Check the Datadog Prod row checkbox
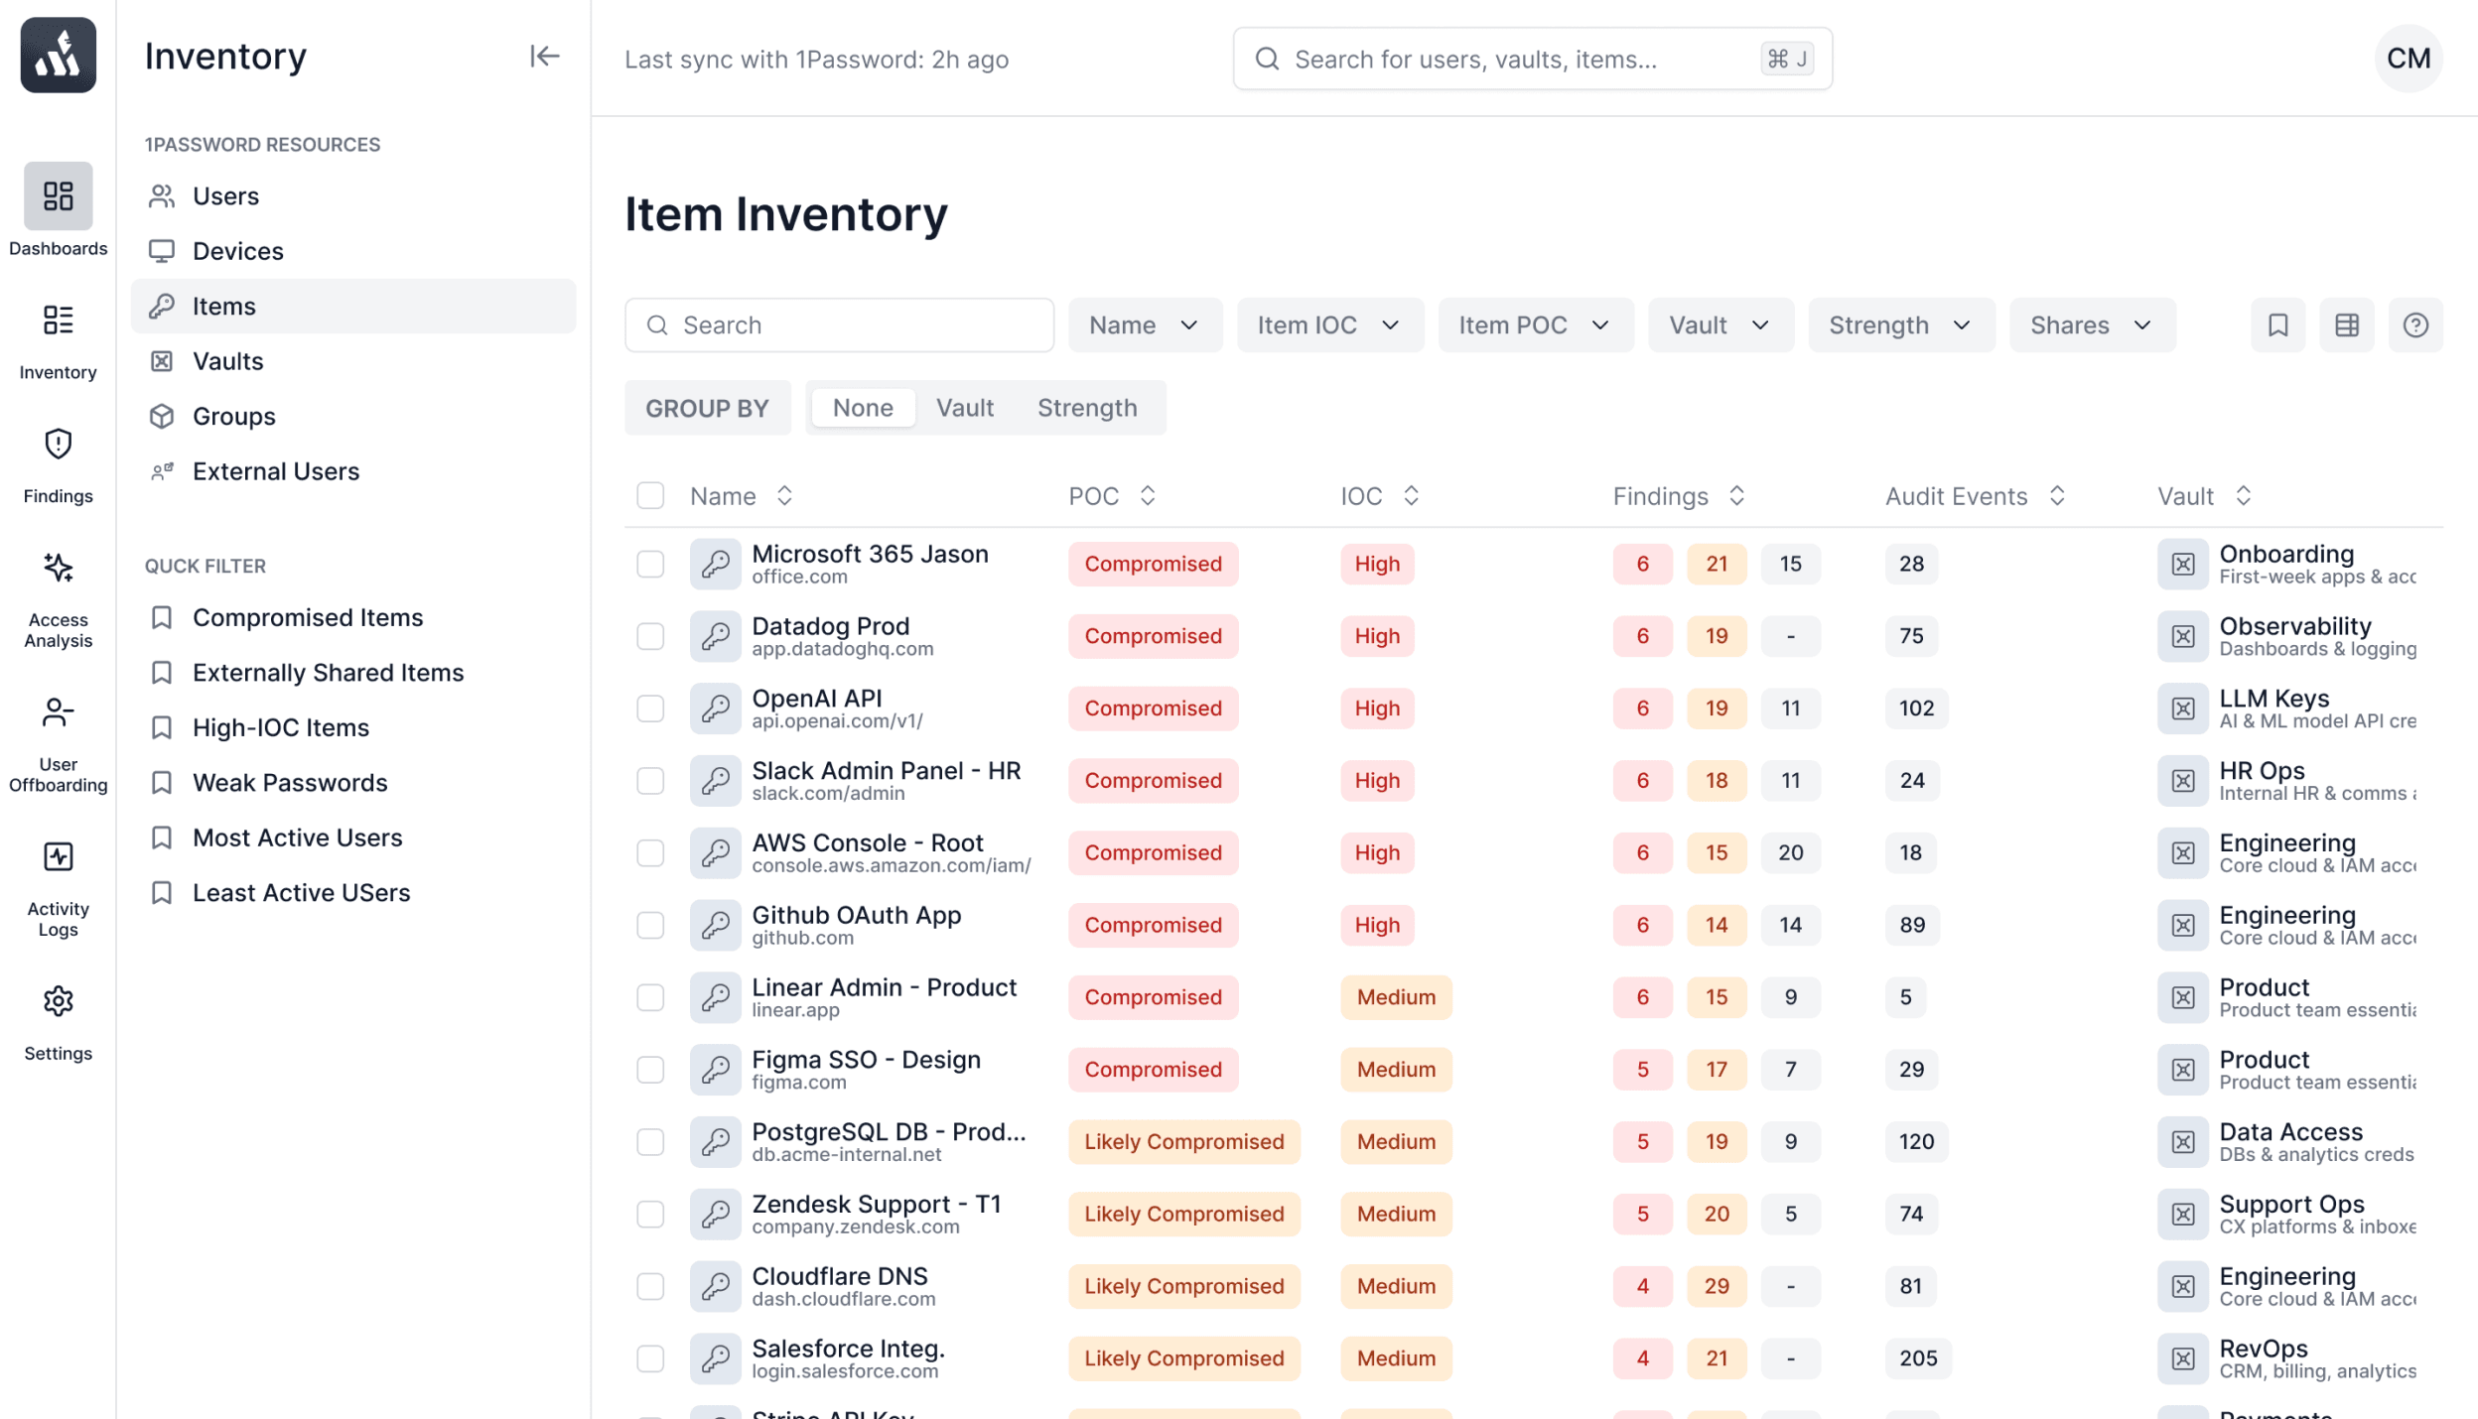This screenshot has width=2478, height=1419. click(x=650, y=636)
